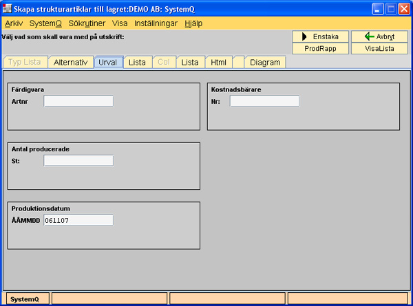Open the Inställningar menu
413x306 pixels.
coord(156,23)
